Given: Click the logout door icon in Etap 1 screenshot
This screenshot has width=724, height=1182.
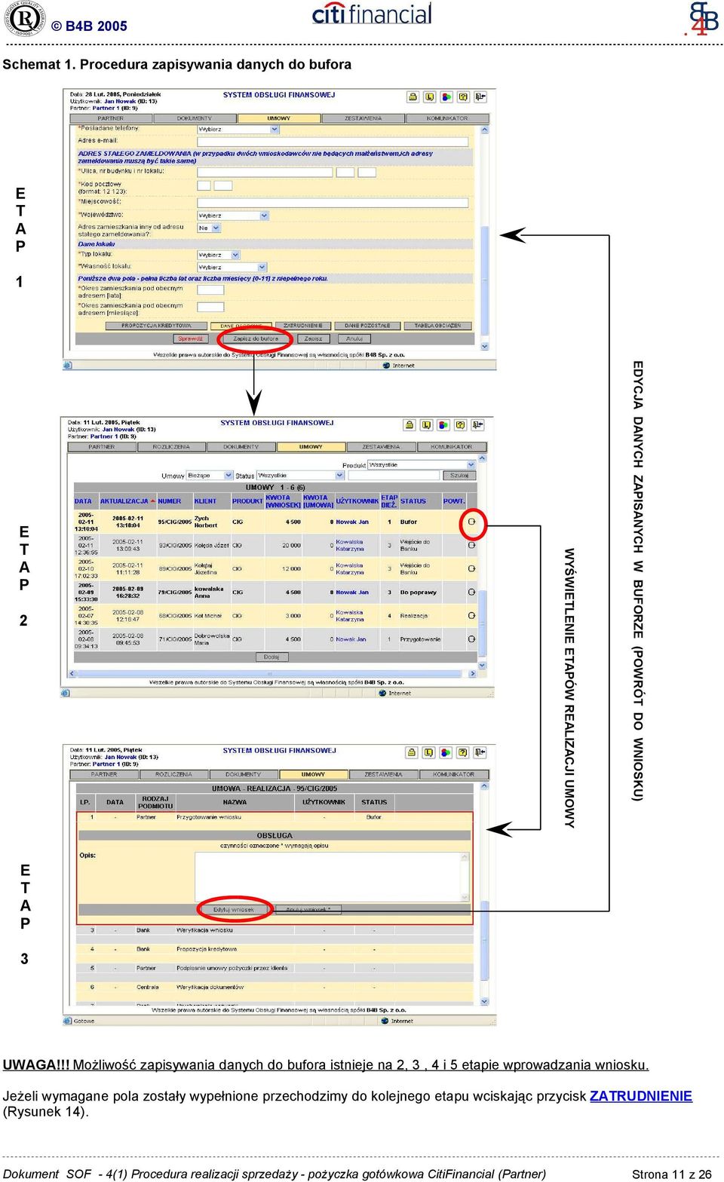Looking at the screenshot, I should point(480,97).
